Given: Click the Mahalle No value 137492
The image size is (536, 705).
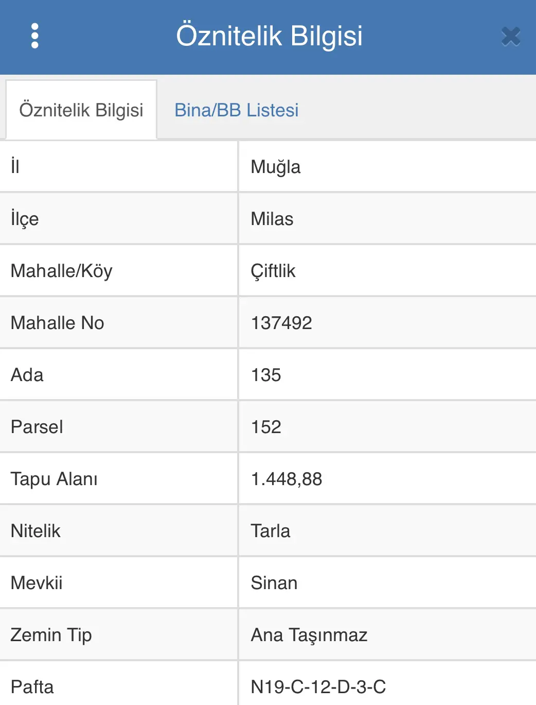Looking at the screenshot, I should click(x=281, y=323).
